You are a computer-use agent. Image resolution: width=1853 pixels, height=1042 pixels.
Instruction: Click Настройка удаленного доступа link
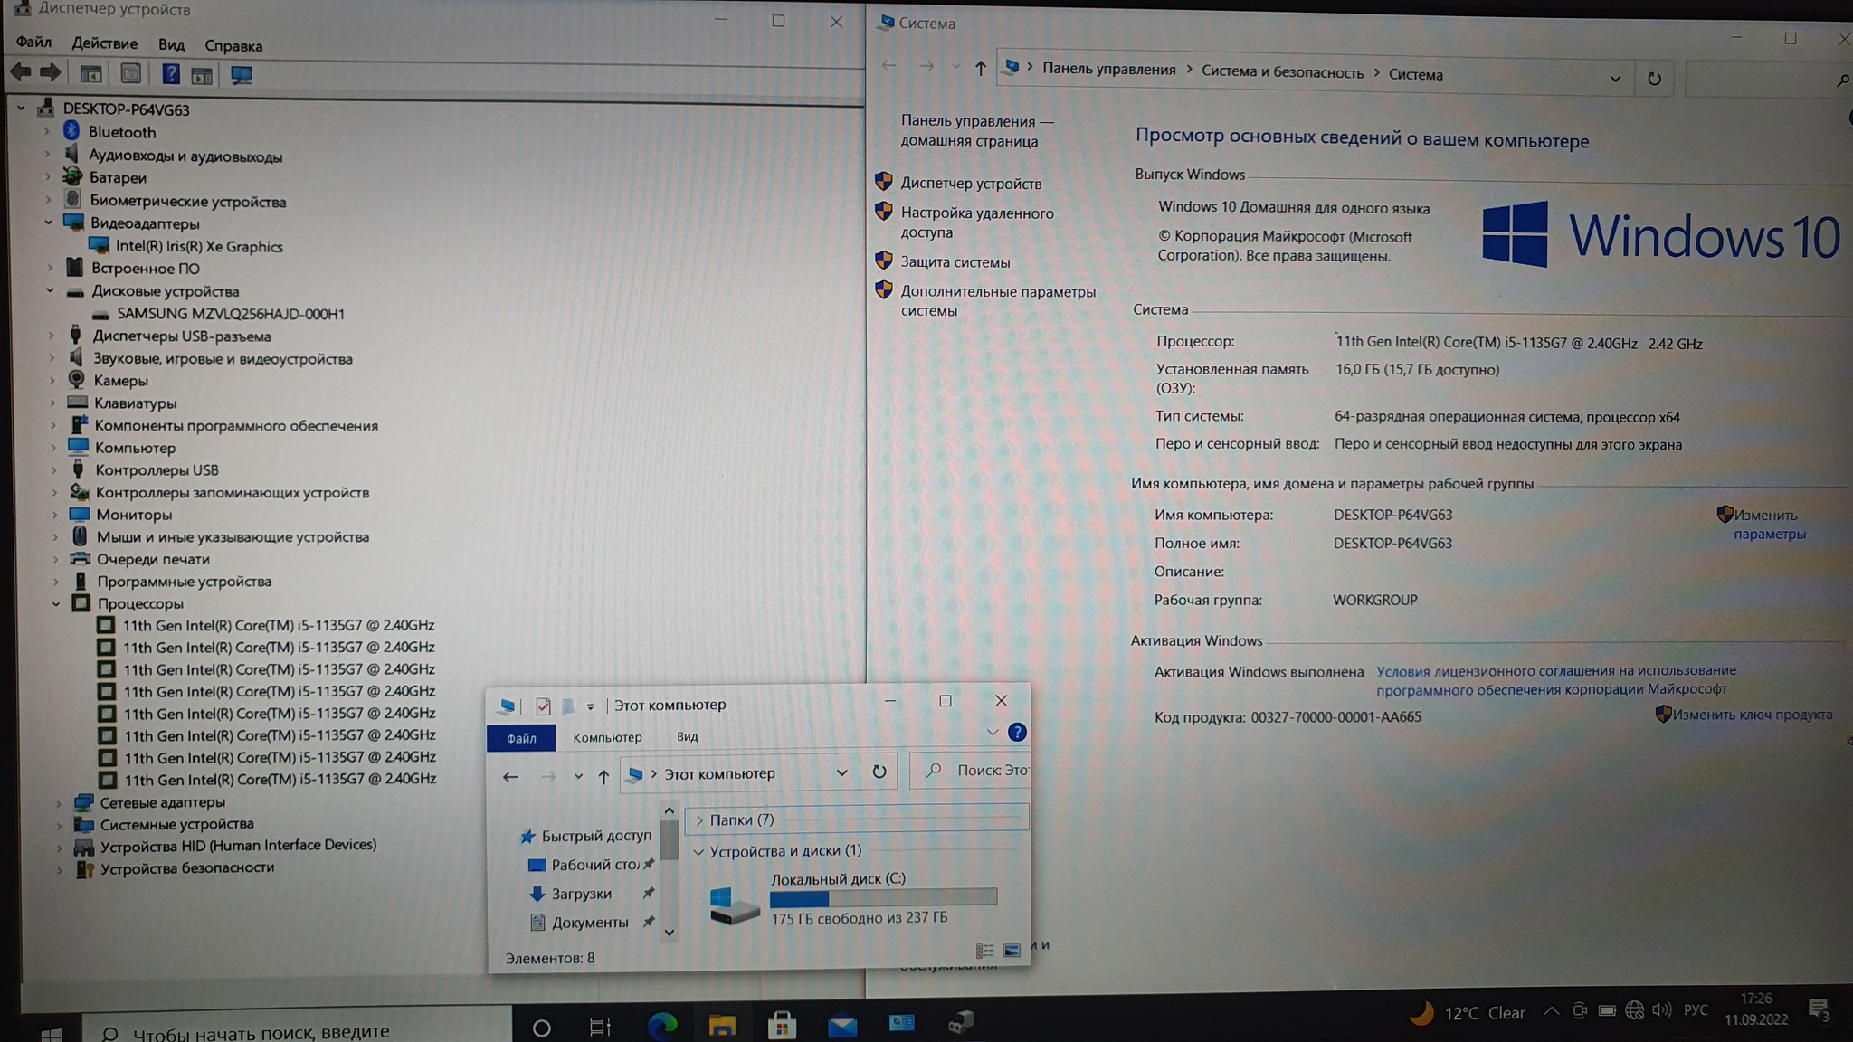[x=976, y=223]
